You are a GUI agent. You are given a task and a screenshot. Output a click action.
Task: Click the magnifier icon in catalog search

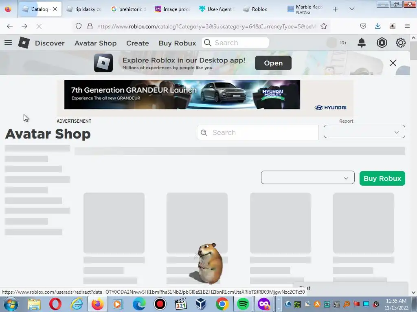[x=204, y=133]
